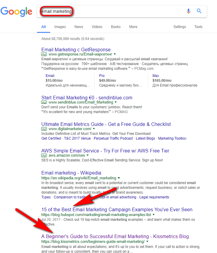The height and width of the screenshot is (253, 217).
Task: Start voice search with microphone icon
Action: 188,11
